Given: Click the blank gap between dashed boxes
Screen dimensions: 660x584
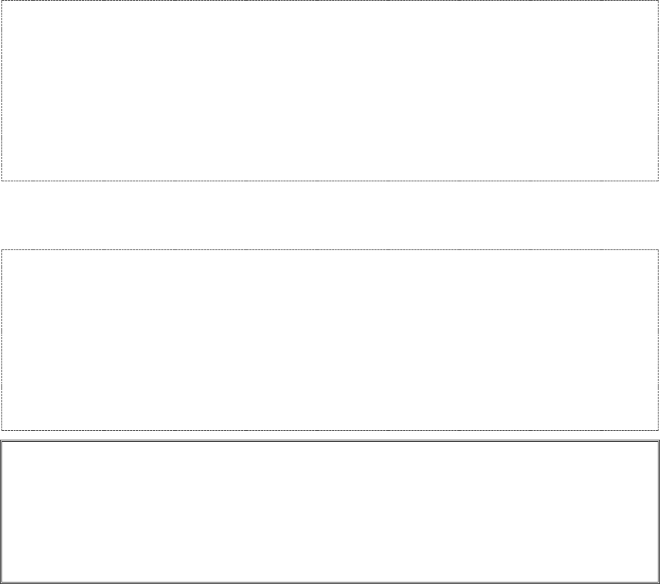Looking at the screenshot, I should tap(330, 215).
